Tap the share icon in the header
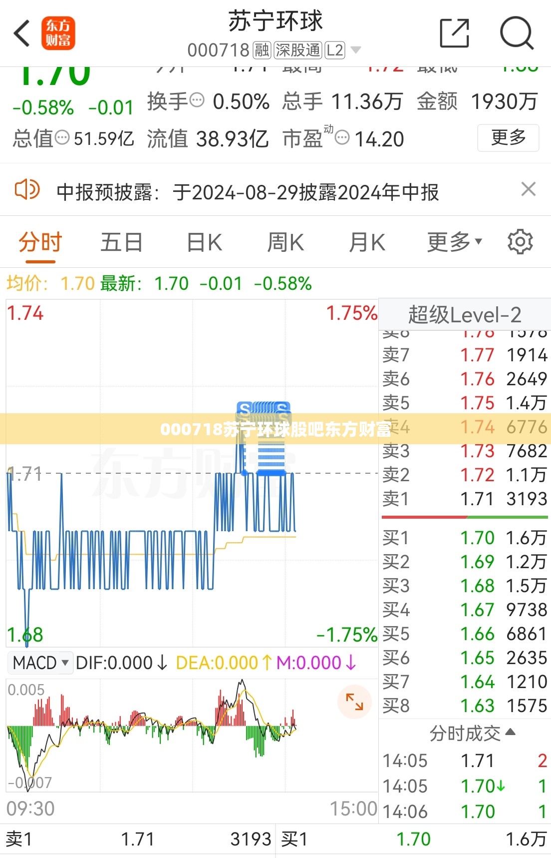Screen dimensions: 551x858 tap(455, 33)
